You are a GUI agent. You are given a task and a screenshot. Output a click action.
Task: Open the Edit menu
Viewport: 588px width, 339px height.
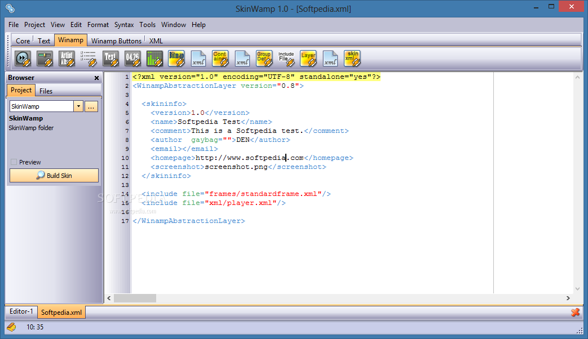click(x=76, y=25)
